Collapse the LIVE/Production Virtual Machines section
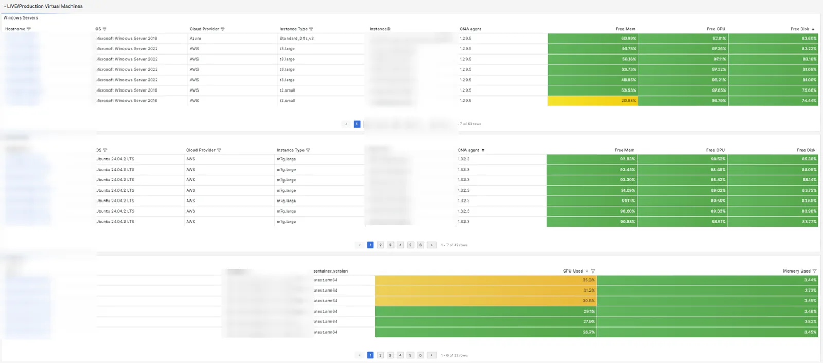This screenshot has width=823, height=363. coord(5,6)
